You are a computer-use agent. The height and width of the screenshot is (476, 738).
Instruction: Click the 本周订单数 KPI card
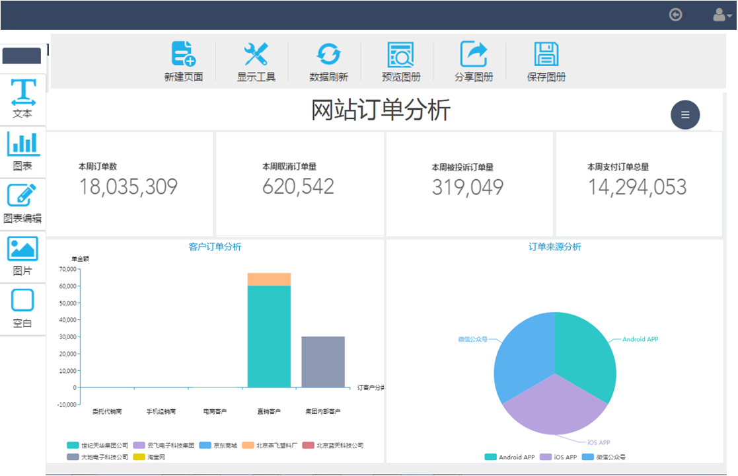tap(129, 184)
